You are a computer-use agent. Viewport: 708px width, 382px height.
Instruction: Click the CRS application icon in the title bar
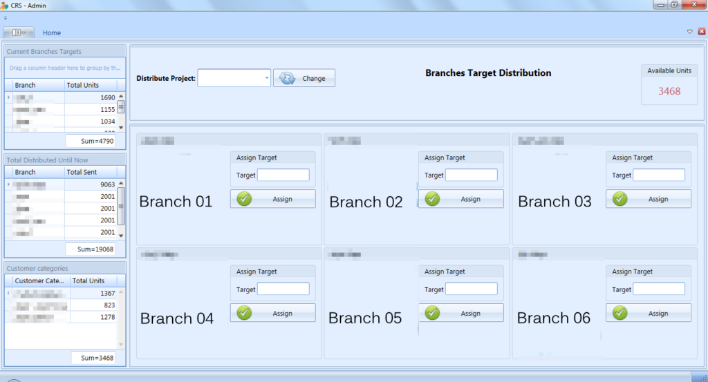(x=5, y=6)
